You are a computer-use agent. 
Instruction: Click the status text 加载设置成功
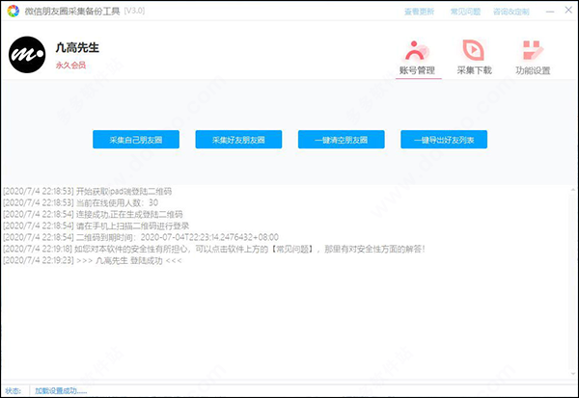[x=61, y=390]
